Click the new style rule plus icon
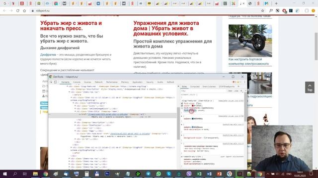 pyautogui.click(x=241, y=91)
